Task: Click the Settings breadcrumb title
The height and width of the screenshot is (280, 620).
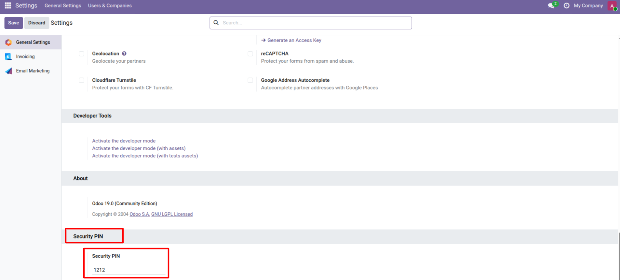Action: click(61, 23)
